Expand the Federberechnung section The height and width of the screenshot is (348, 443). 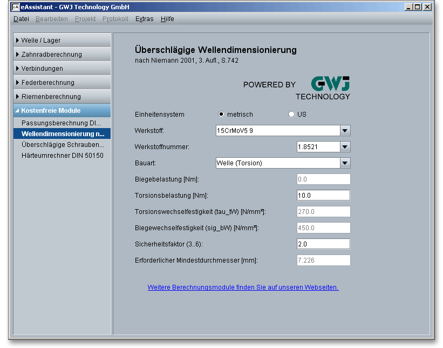63,83
